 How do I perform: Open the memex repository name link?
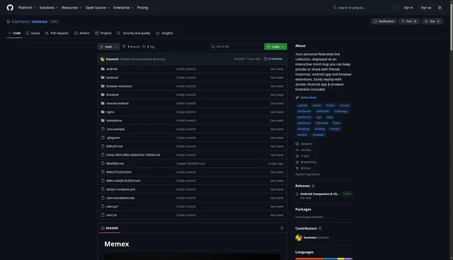tap(40, 22)
